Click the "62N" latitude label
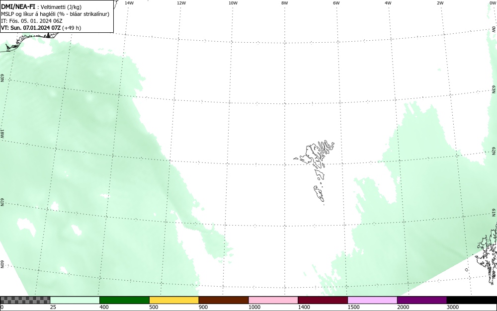This screenshot has height=311, width=497. (x=494, y=151)
